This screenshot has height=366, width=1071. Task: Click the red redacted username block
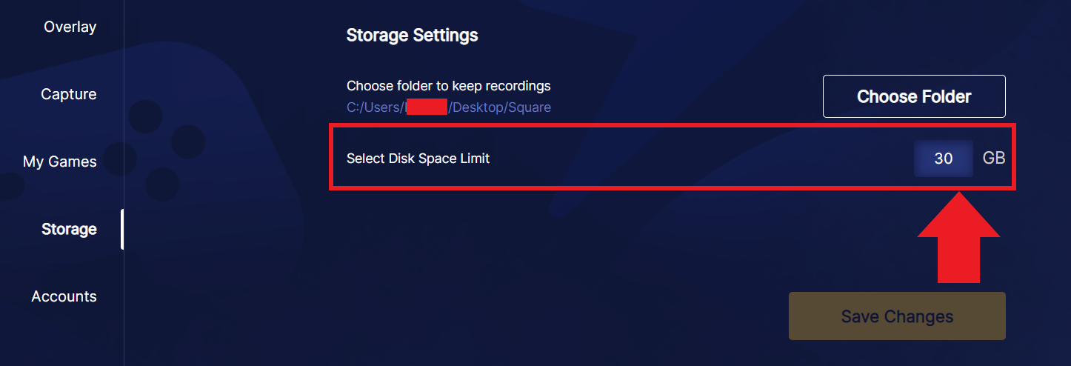(x=427, y=106)
